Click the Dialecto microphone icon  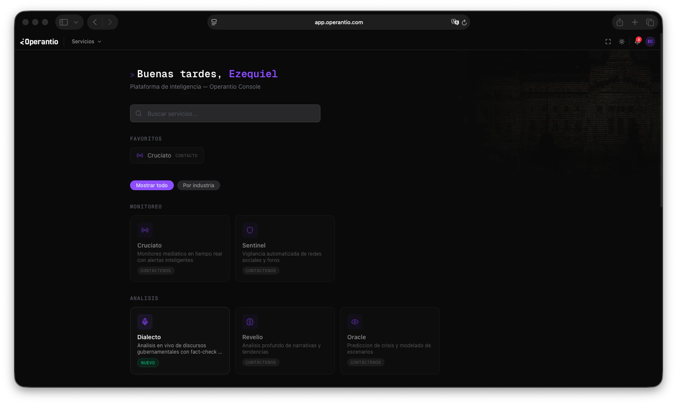tap(145, 322)
